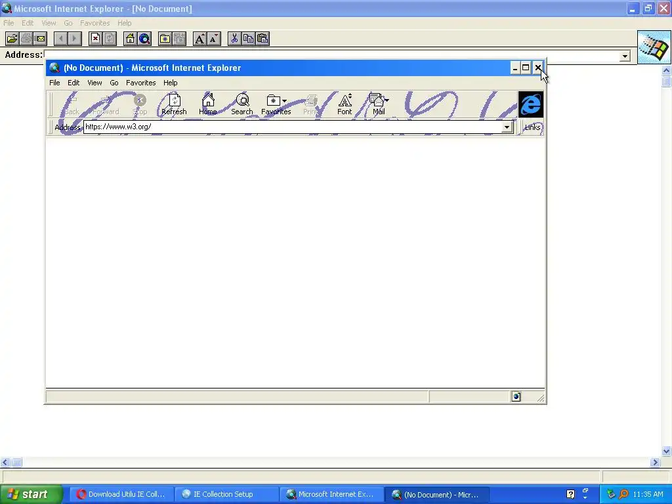Click Print button in front IE window
This screenshot has height=504, width=672.
click(310, 104)
